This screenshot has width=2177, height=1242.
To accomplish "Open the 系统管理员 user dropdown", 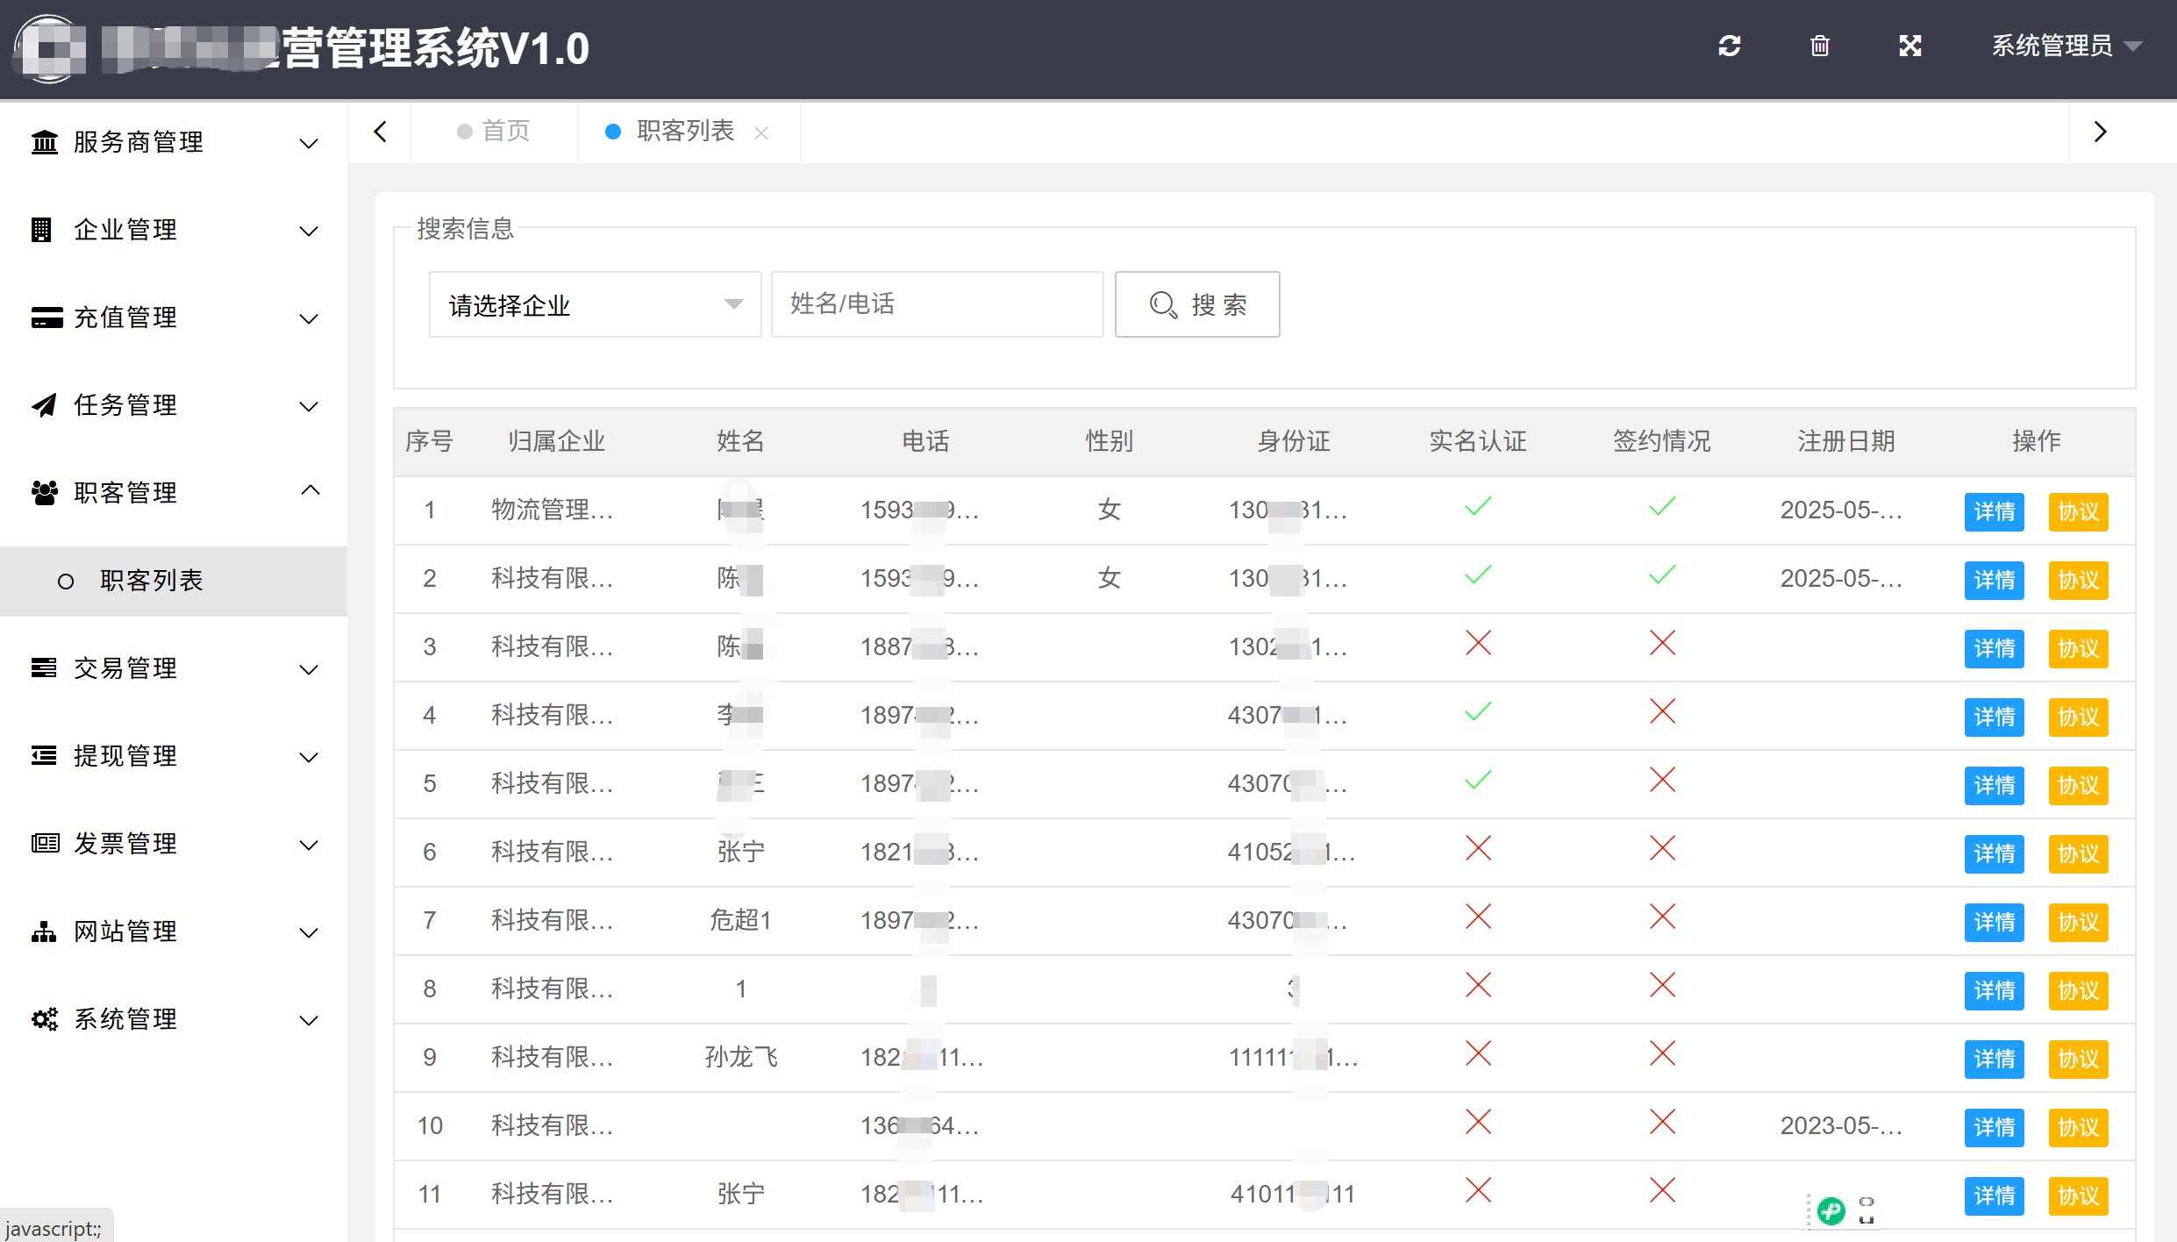I will point(2065,46).
